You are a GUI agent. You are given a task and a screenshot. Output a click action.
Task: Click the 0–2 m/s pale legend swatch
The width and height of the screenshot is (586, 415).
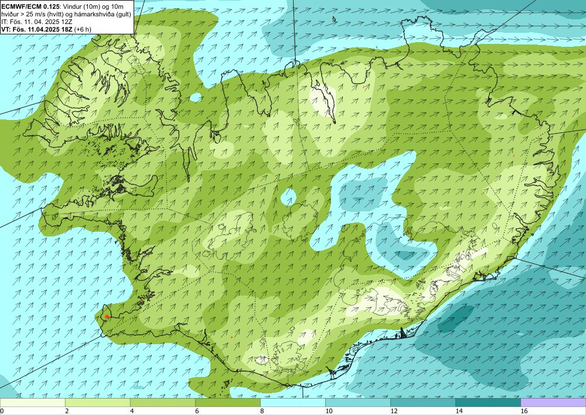click(x=32, y=403)
